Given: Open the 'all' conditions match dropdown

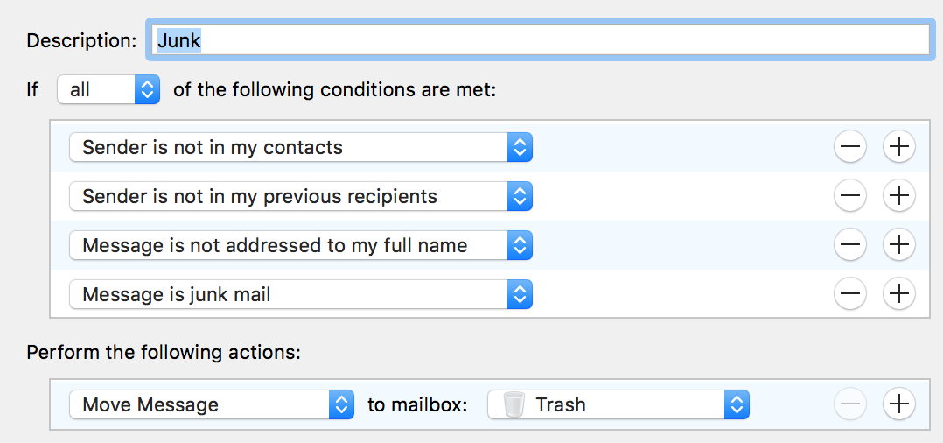Looking at the screenshot, I should coord(108,89).
